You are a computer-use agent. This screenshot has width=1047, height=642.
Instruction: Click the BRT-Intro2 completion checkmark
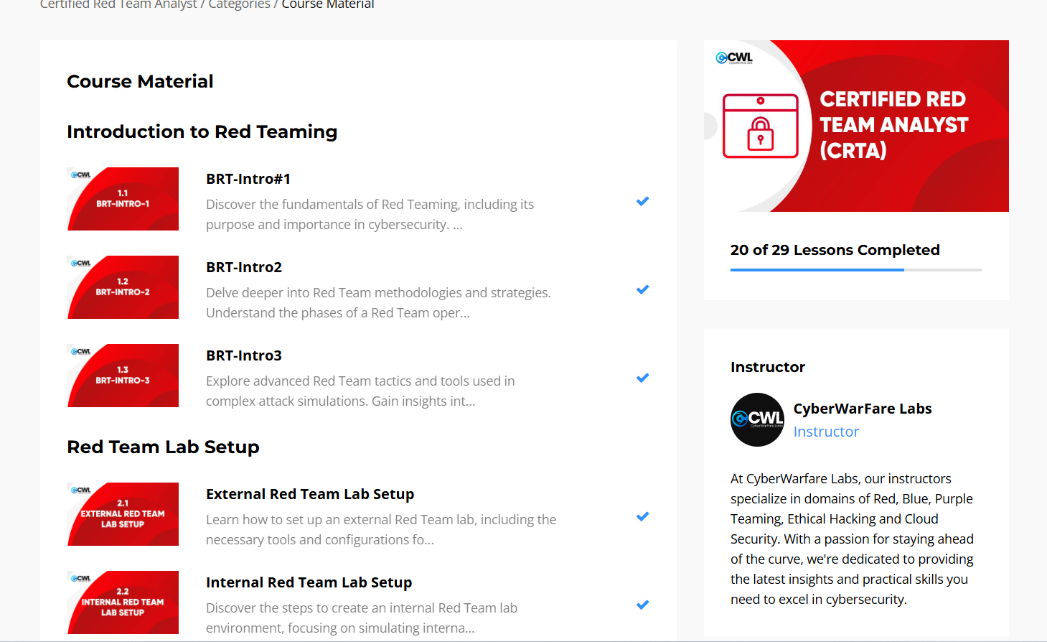tap(642, 289)
